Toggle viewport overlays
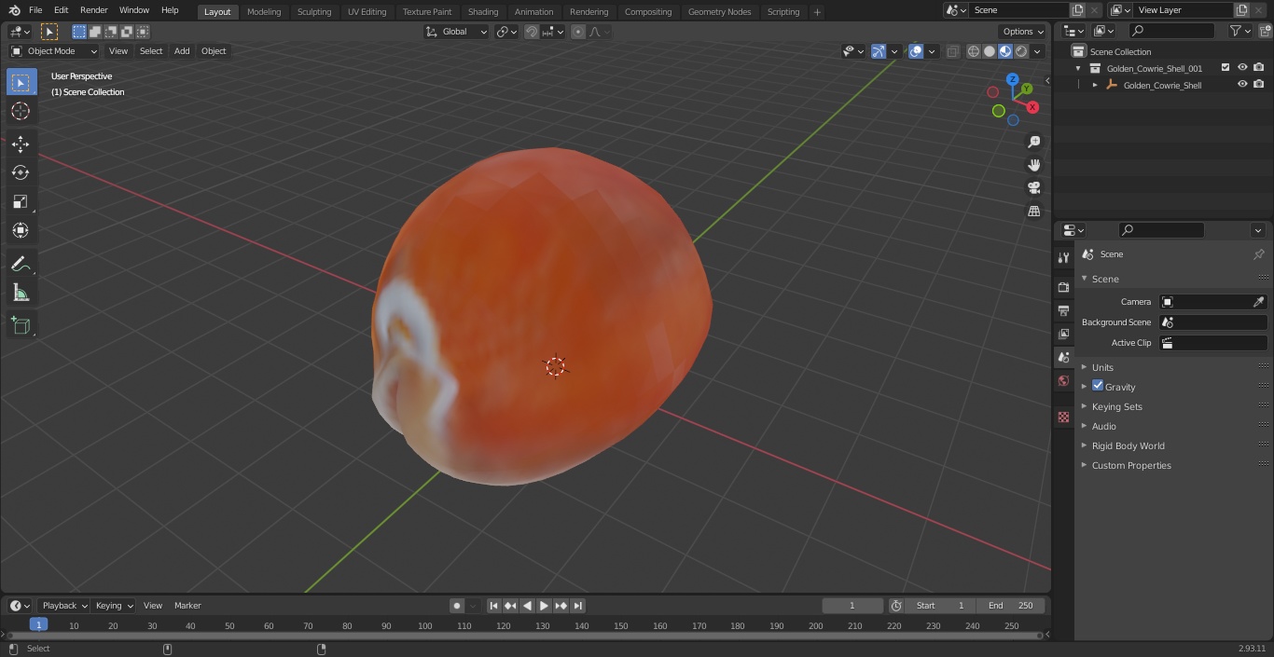Image resolution: width=1274 pixels, height=657 pixels. pyautogui.click(x=916, y=51)
